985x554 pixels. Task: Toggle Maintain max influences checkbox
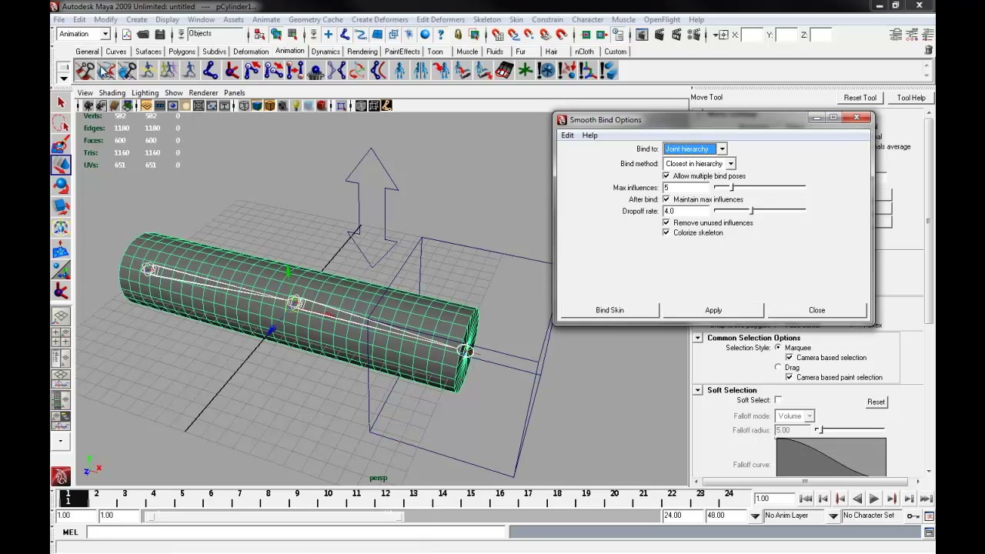(666, 199)
